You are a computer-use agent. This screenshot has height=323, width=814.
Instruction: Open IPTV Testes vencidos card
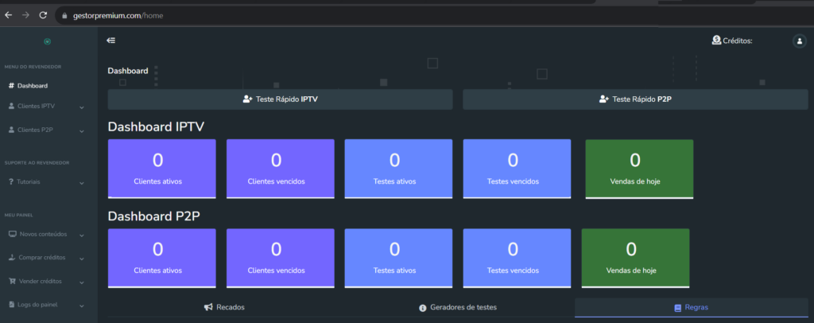tap(517, 169)
